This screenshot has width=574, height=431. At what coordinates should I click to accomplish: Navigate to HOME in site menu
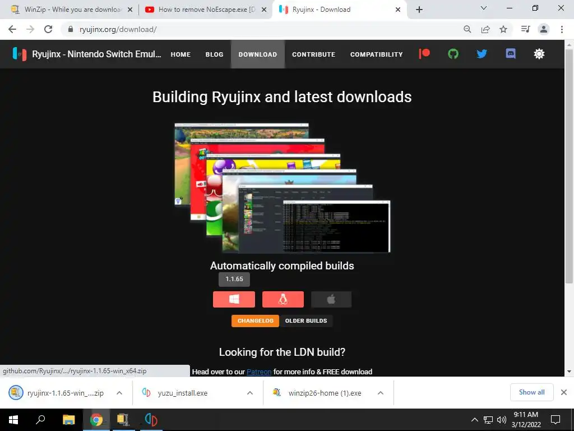click(180, 54)
